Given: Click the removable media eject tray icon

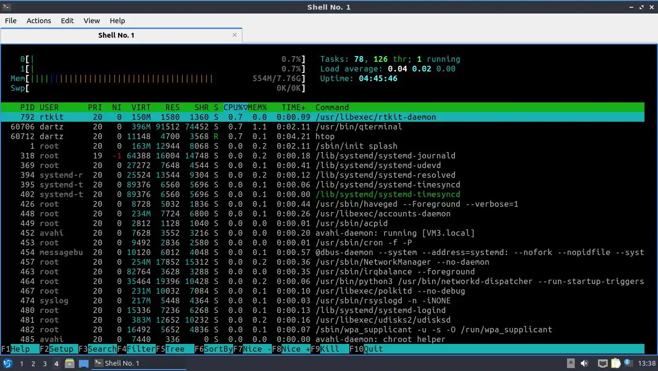Looking at the screenshot, I should 571,363.
